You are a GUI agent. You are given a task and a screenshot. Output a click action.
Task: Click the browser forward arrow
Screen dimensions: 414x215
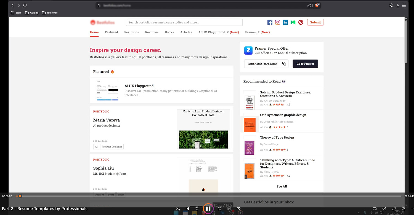pyautogui.click(x=19, y=5)
